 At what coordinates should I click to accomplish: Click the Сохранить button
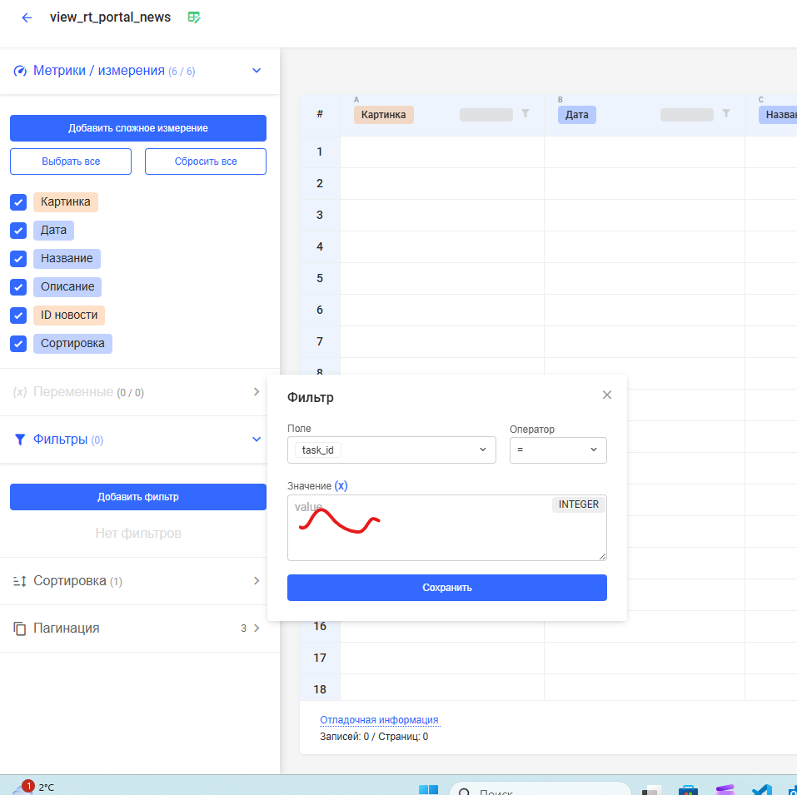pyautogui.click(x=446, y=588)
